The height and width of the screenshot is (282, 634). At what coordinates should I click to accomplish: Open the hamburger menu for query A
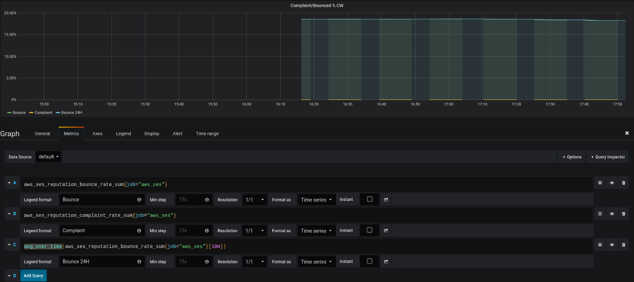600,183
